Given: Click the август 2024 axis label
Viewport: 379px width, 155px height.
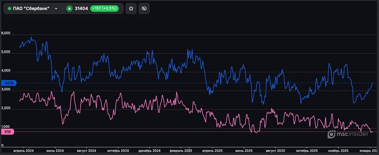Looking at the screenshot, I should tap(87, 150).
